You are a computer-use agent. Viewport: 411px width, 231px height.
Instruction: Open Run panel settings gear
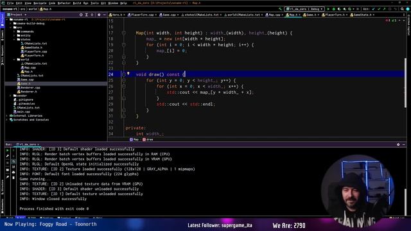pyautogui.click(x=398, y=144)
